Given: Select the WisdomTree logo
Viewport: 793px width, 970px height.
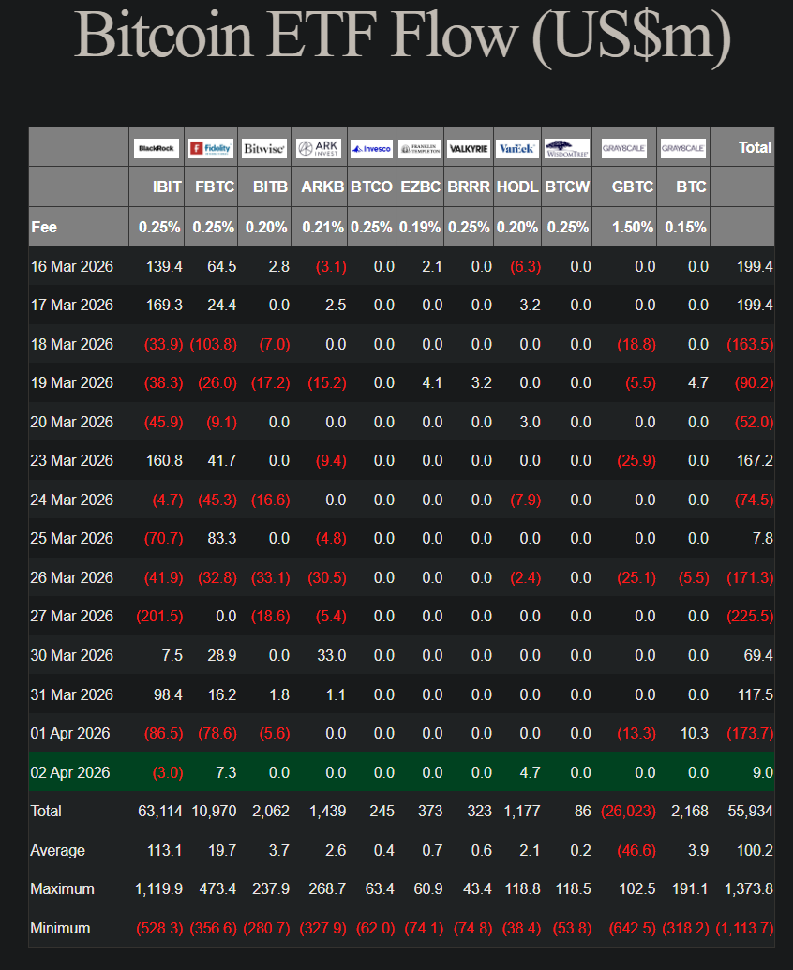Looking at the screenshot, I should click(566, 148).
